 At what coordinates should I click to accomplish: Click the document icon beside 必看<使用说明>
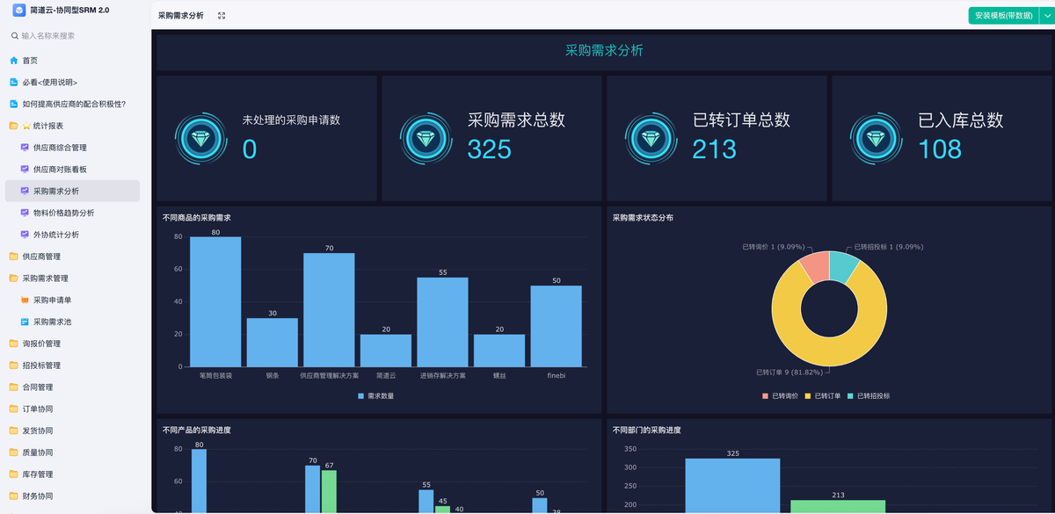coord(13,83)
